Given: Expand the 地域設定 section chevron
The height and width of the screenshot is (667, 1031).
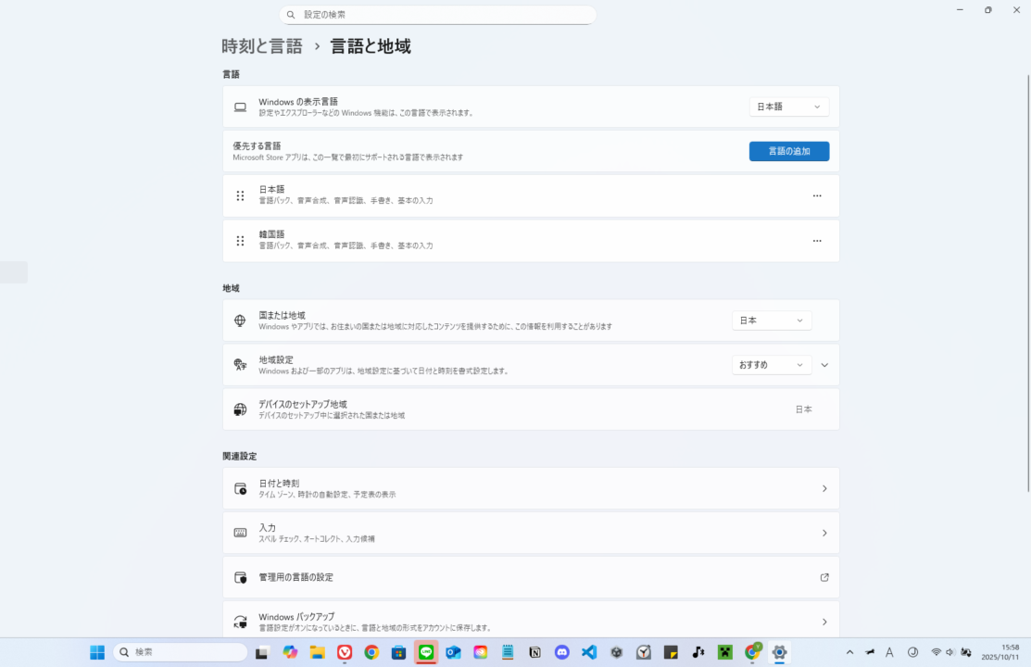Looking at the screenshot, I should coord(824,364).
